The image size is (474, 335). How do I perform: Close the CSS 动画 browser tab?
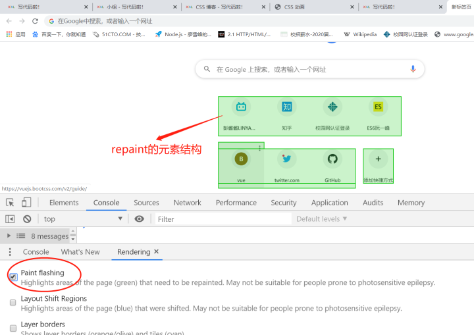352,7
